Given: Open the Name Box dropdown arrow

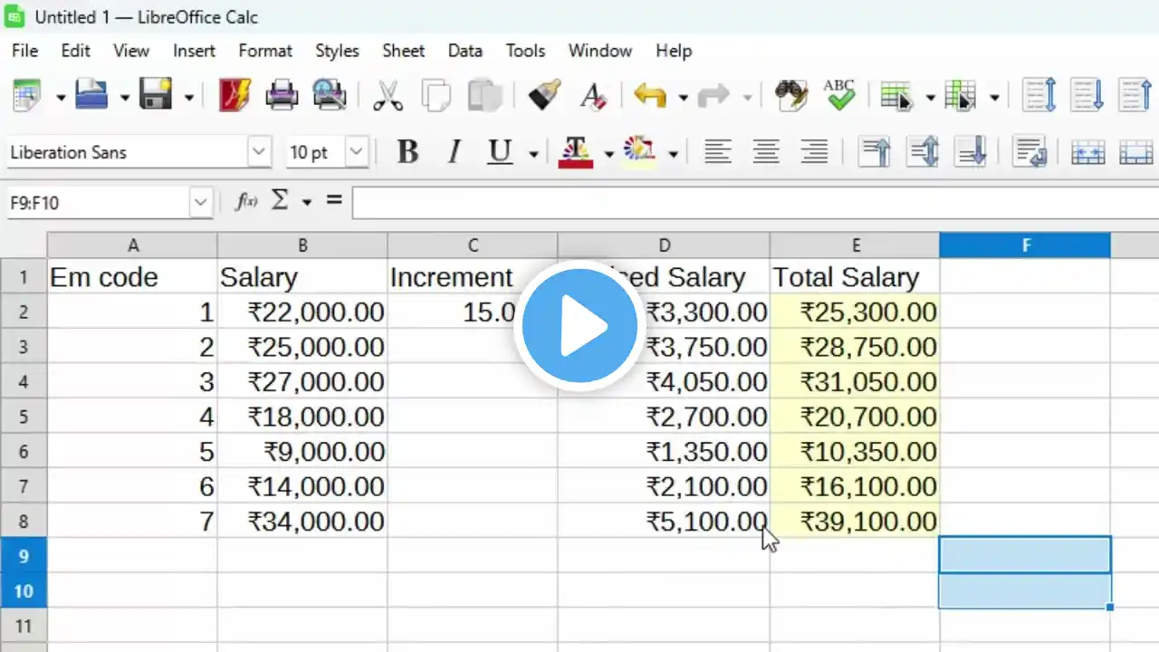Looking at the screenshot, I should click(200, 203).
